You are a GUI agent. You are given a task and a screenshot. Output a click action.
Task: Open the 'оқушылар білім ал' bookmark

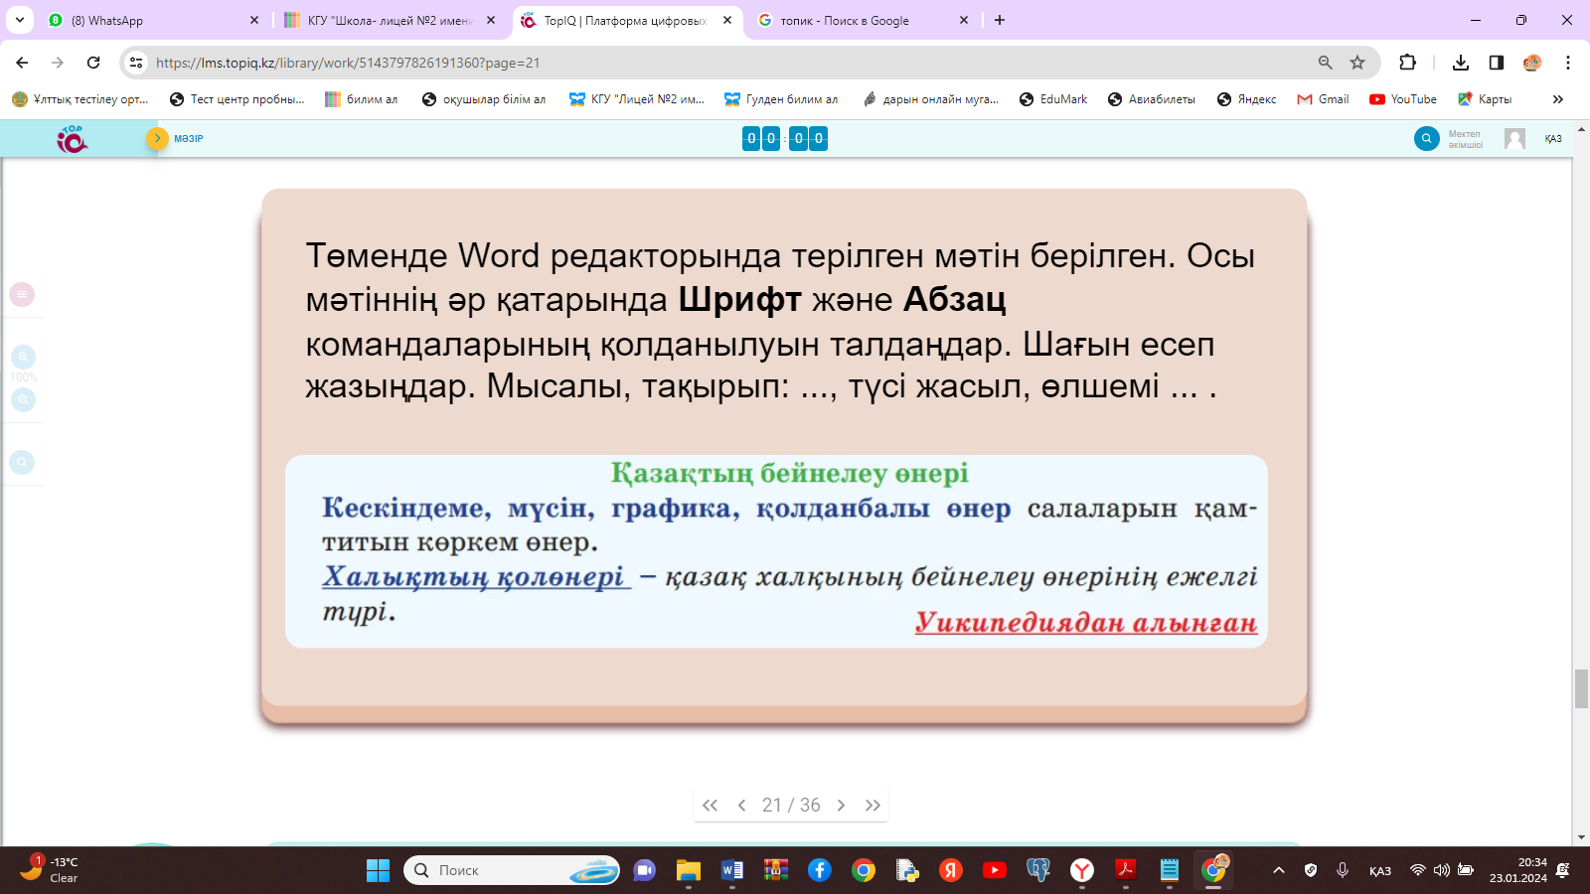484,99
